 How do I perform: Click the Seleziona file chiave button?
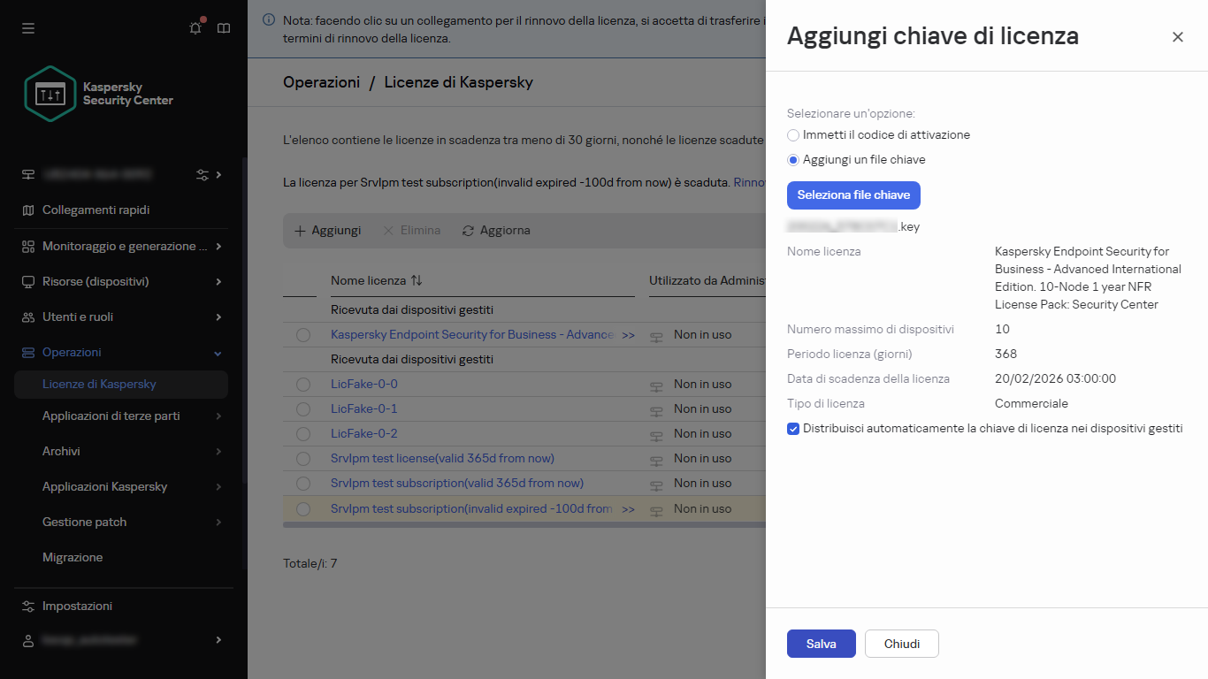853,195
